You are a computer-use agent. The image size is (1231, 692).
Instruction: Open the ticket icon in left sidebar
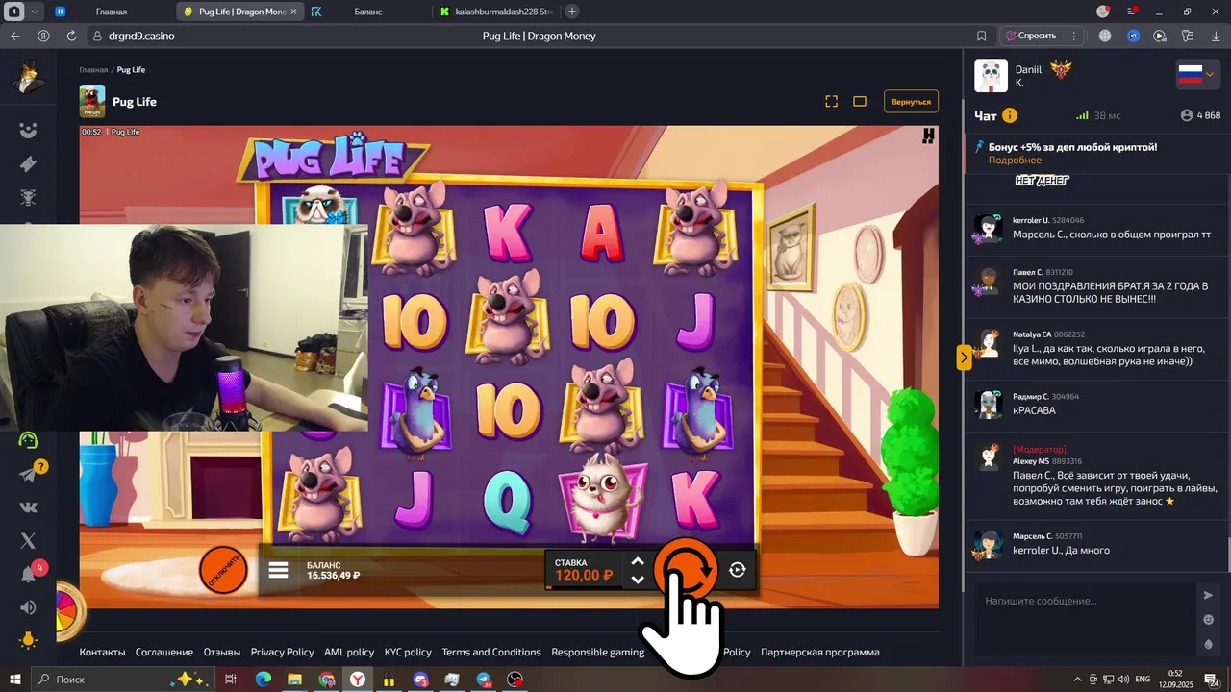[29, 164]
